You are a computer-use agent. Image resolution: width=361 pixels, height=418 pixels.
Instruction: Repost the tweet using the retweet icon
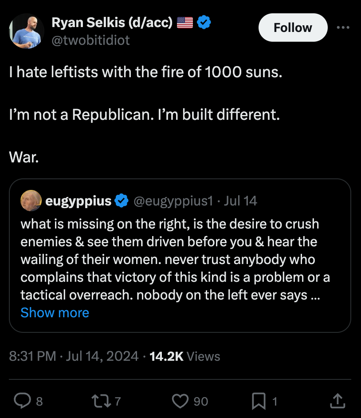click(100, 401)
